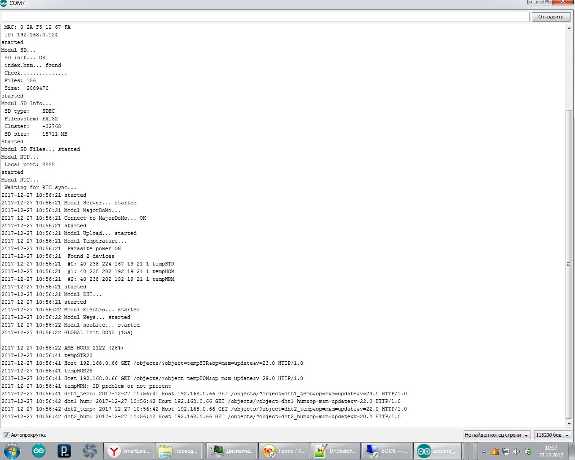Image resolution: width=575 pixels, height=460 pixels.
Task: Click the 'Parasite power ON' line
Action: click(61, 248)
